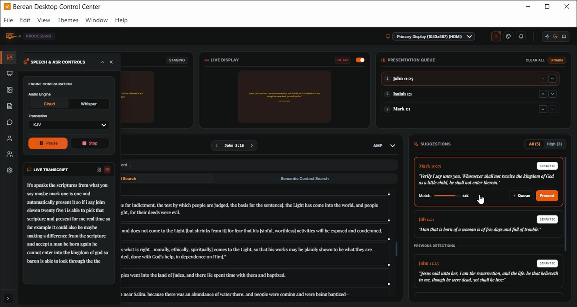Open the KJV translation dropdown
The width and height of the screenshot is (577, 307).
click(x=69, y=125)
